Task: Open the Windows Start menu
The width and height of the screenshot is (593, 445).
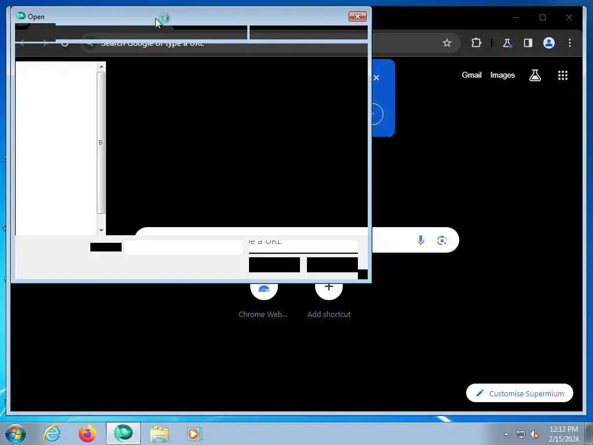Action: coord(16,433)
